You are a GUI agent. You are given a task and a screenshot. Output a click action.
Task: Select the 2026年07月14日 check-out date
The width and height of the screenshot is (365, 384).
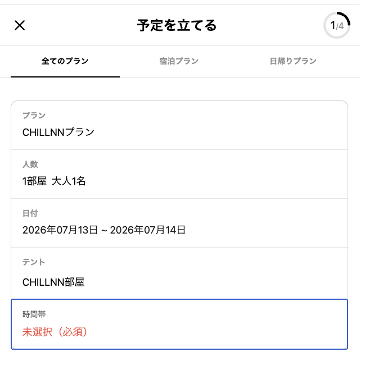coord(148,230)
